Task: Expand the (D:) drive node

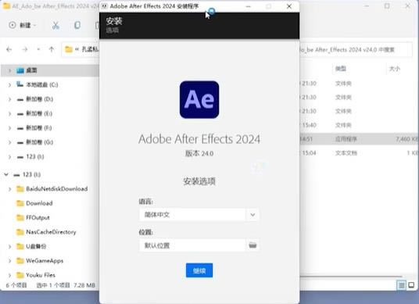Action: click(x=9, y=99)
